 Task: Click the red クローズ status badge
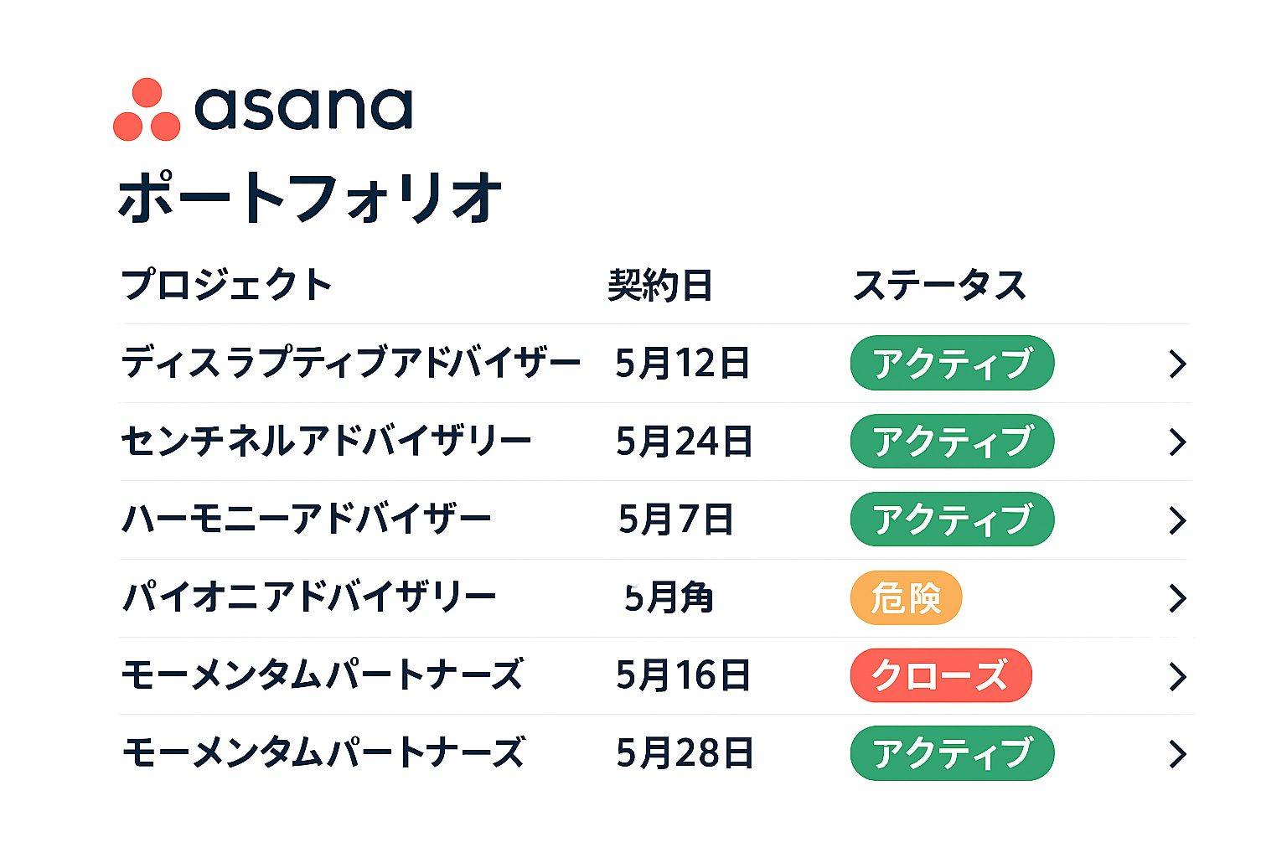[940, 675]
